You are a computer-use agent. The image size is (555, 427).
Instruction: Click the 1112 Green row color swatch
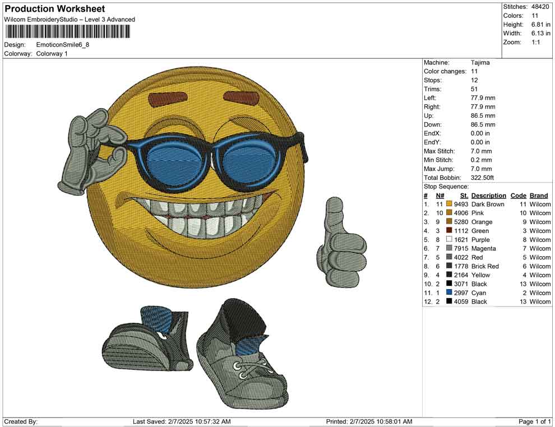click(449, 230)
